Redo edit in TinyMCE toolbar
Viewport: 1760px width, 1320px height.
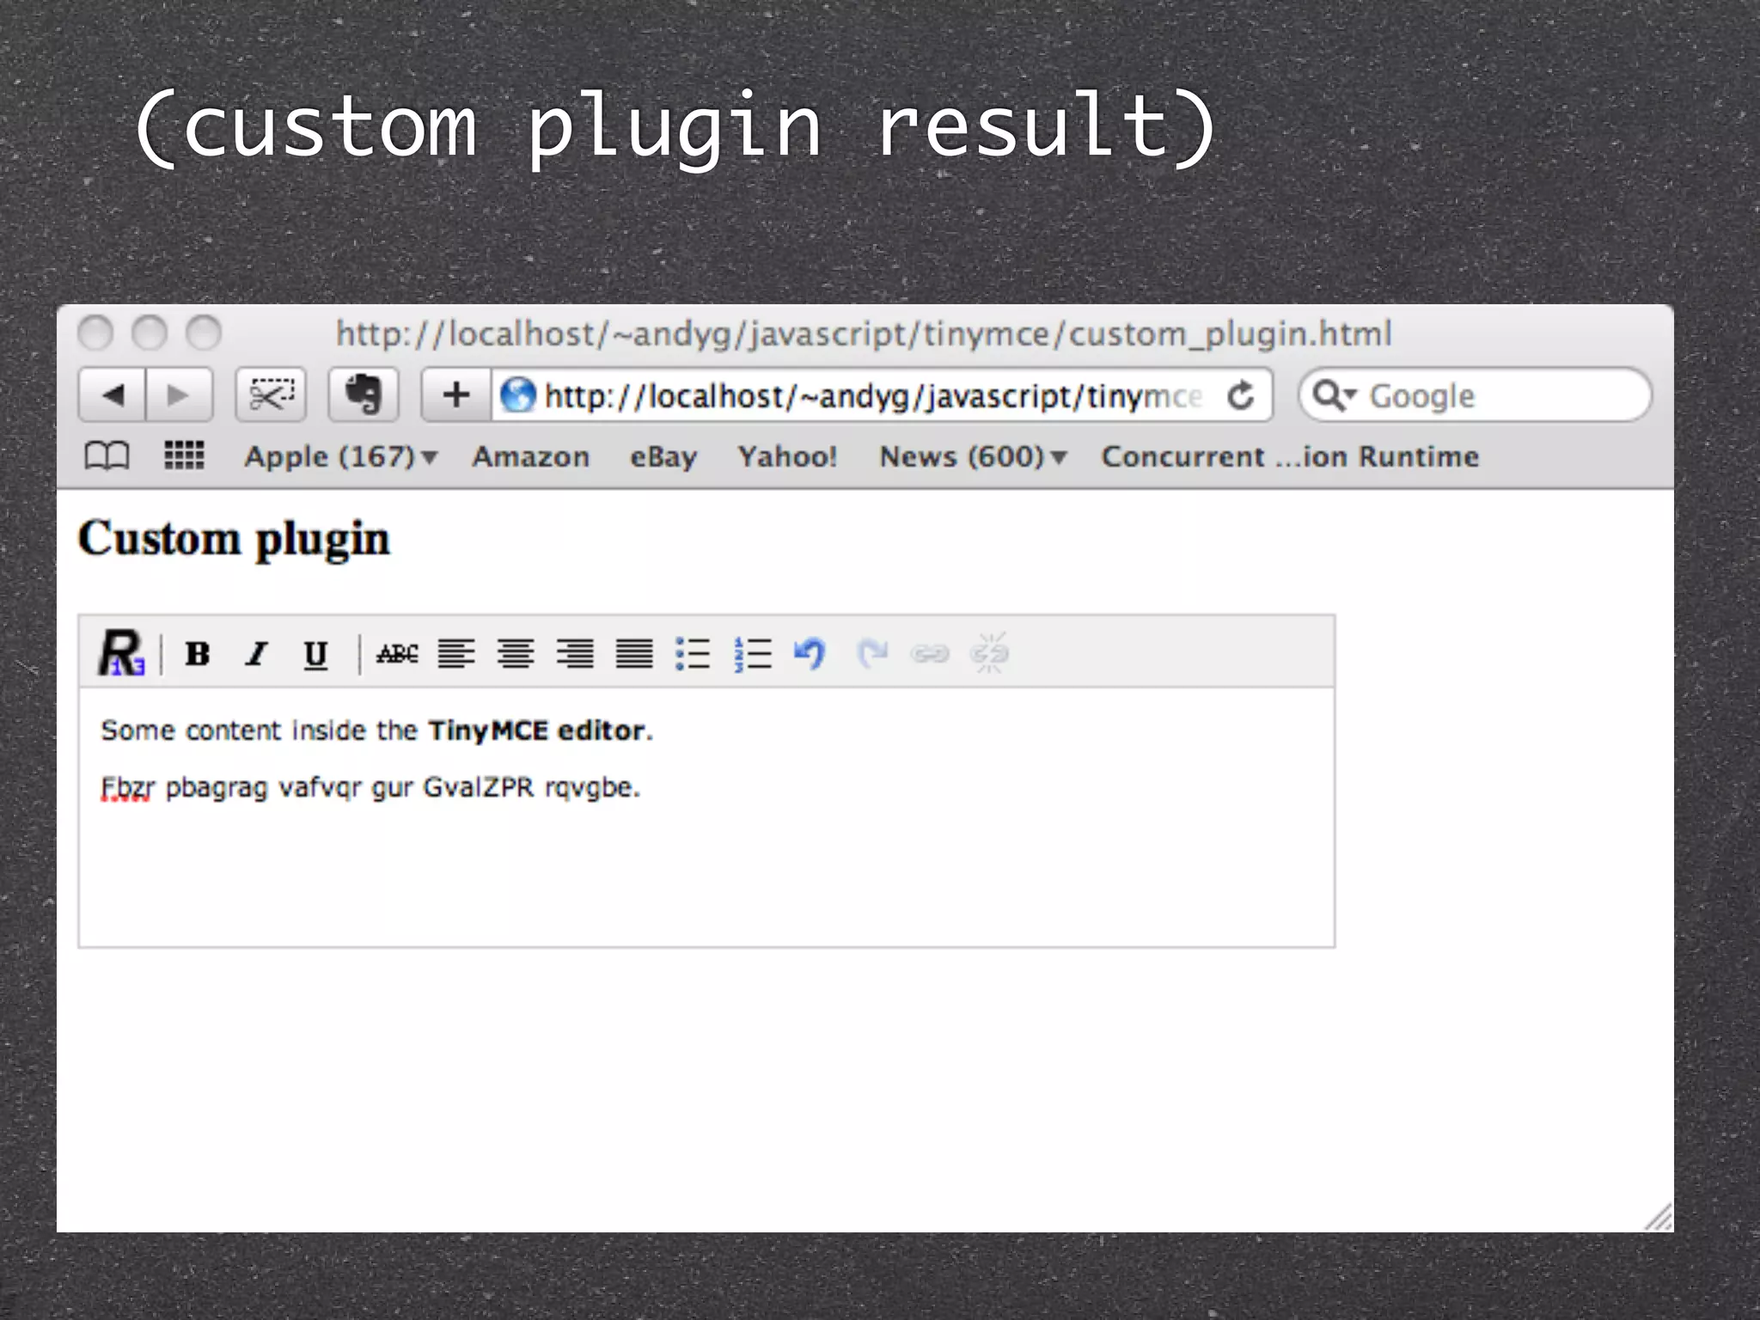pyautogui.click(x=871, y=654)
